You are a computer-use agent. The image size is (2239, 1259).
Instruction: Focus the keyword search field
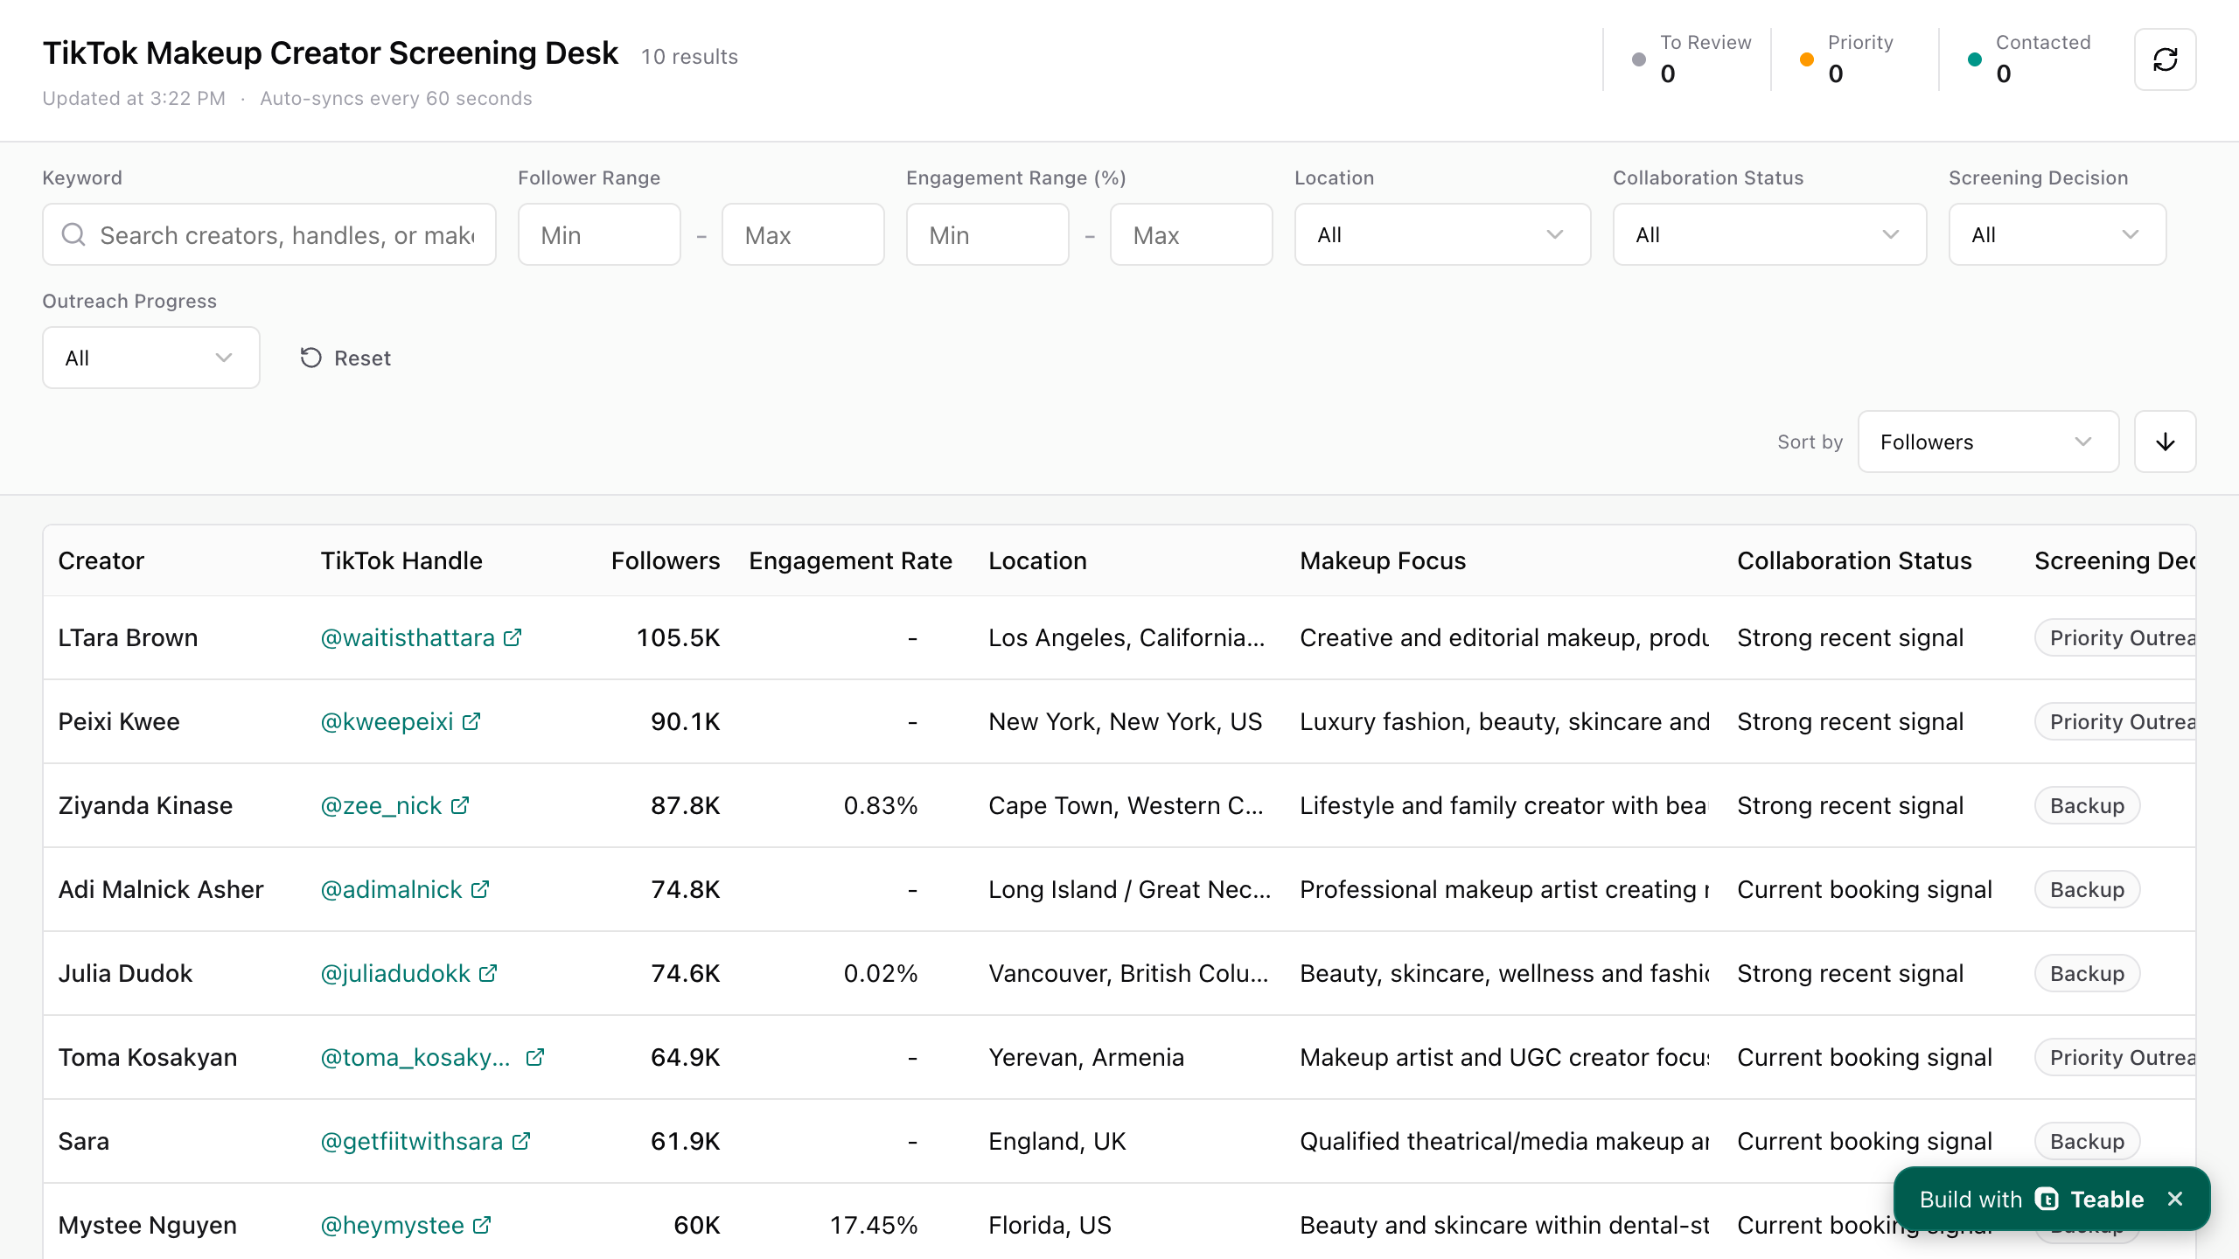269,234
